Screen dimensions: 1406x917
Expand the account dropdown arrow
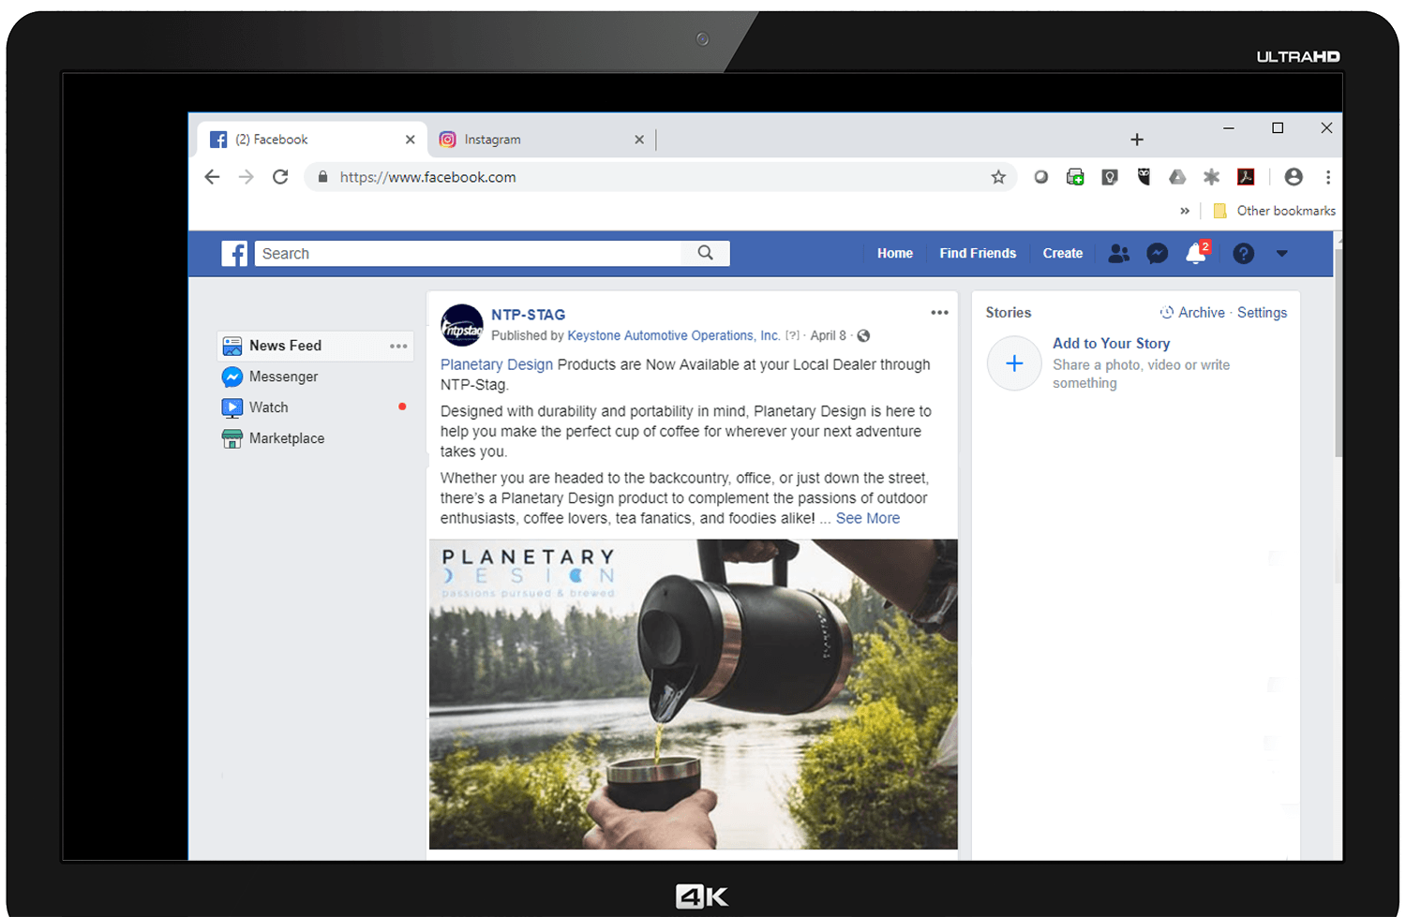[x=1281, y=254]
